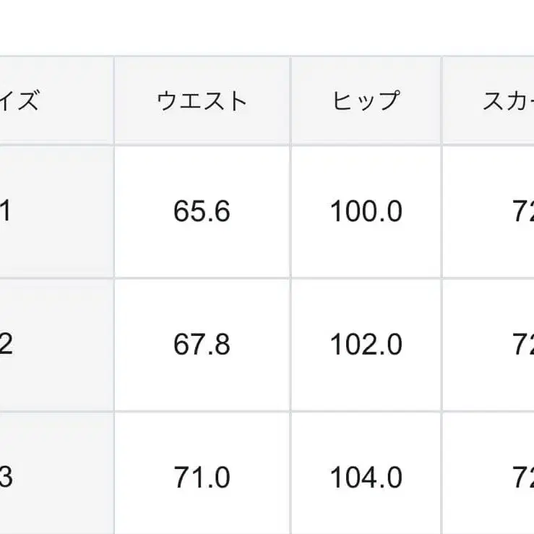Click the 65.6 waist value
This screenshot has width=534, height=534.
[202, 212]
